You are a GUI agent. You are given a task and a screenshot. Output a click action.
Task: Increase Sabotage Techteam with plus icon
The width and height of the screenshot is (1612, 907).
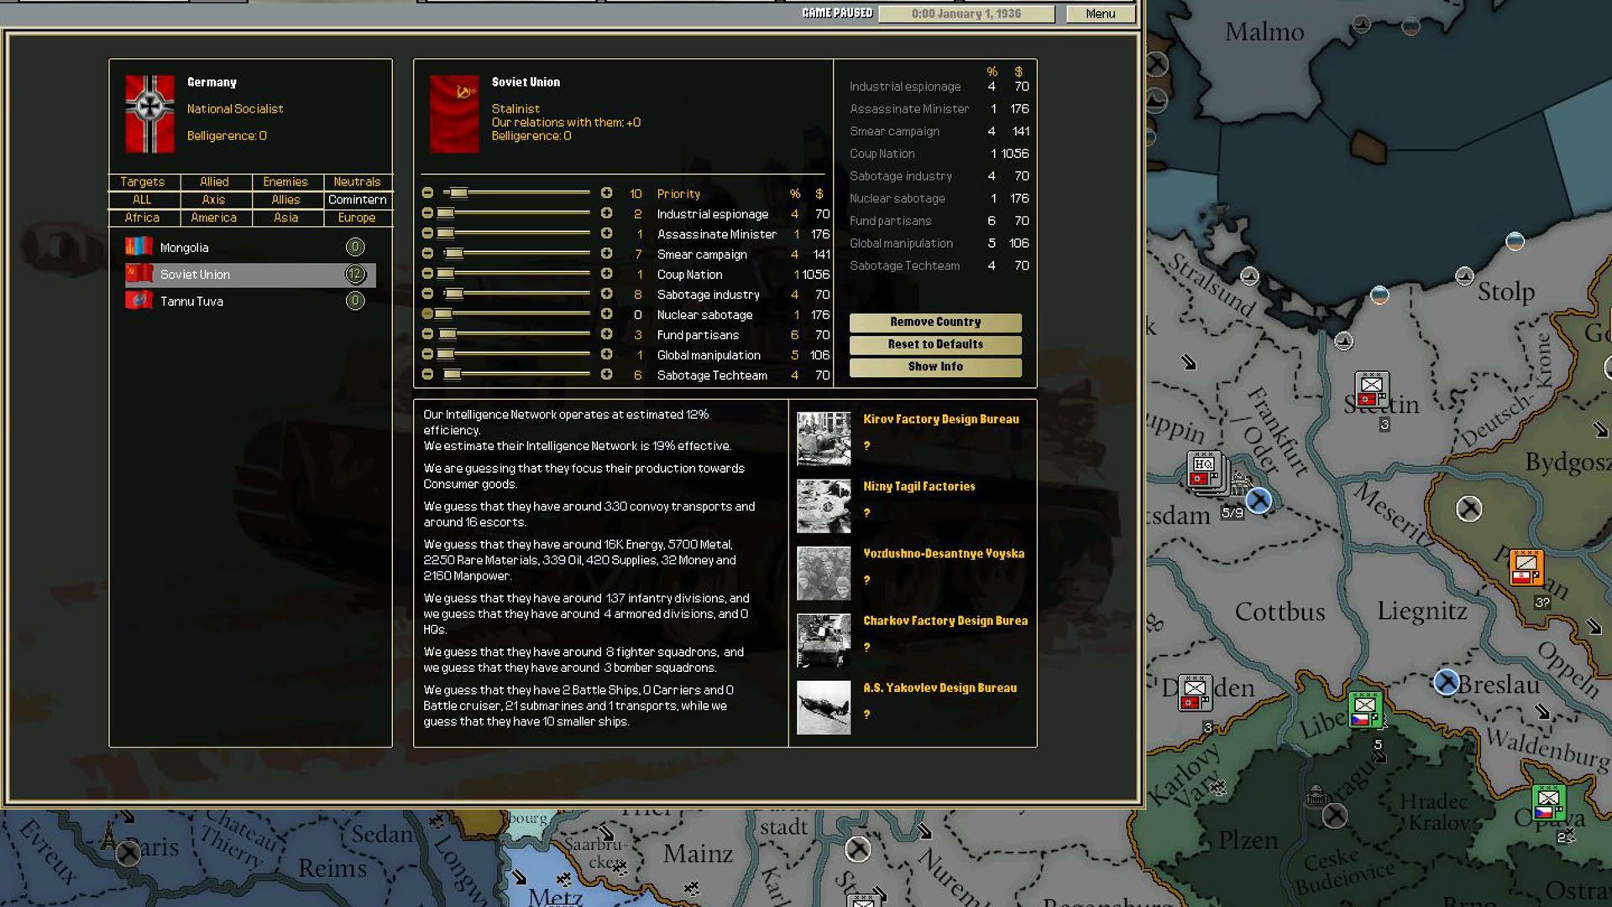606,375
